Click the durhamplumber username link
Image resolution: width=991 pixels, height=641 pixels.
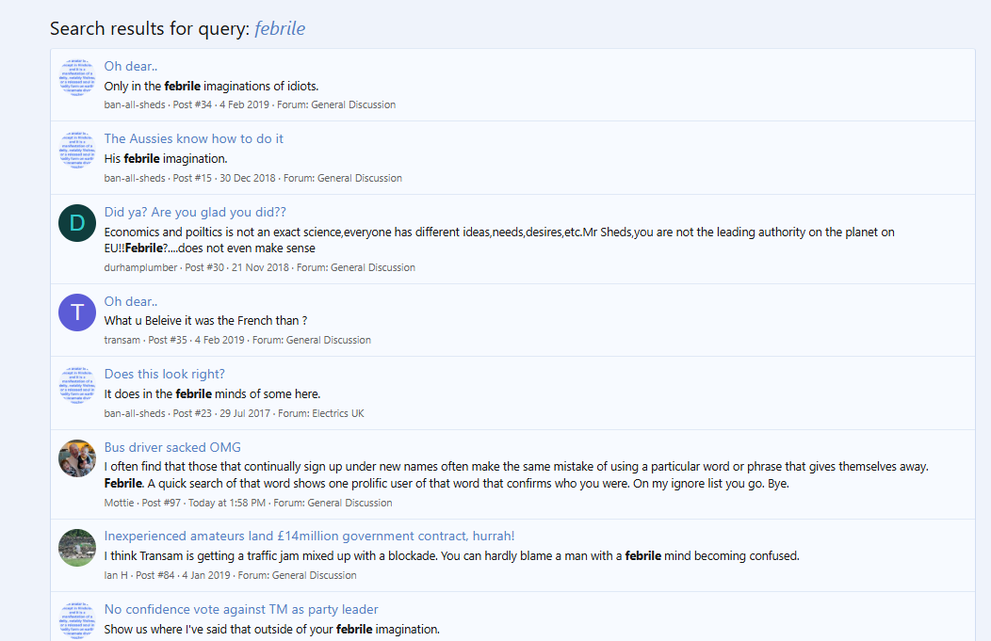point(140,267)
